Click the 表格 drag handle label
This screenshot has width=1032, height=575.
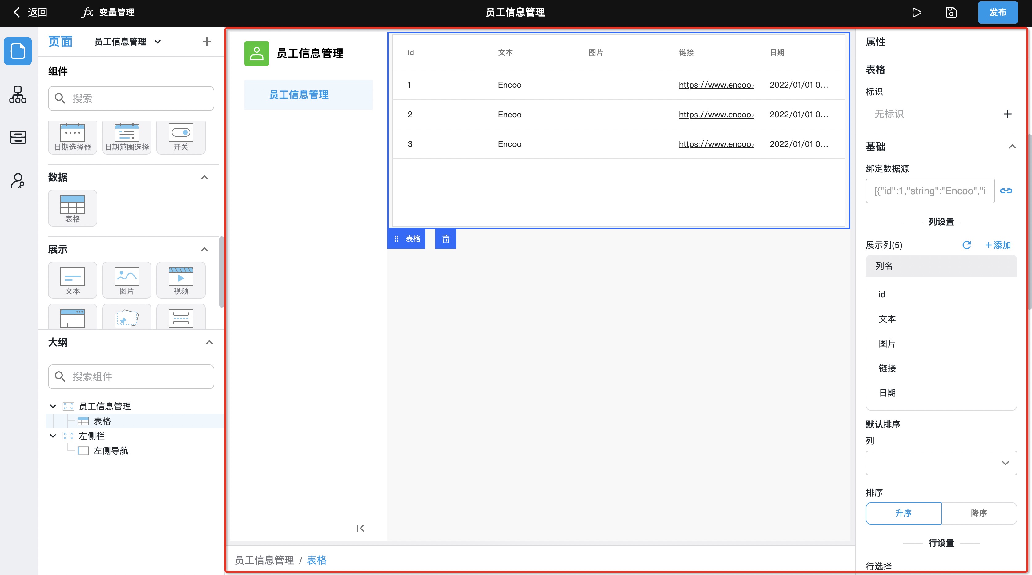pos(407,239)
